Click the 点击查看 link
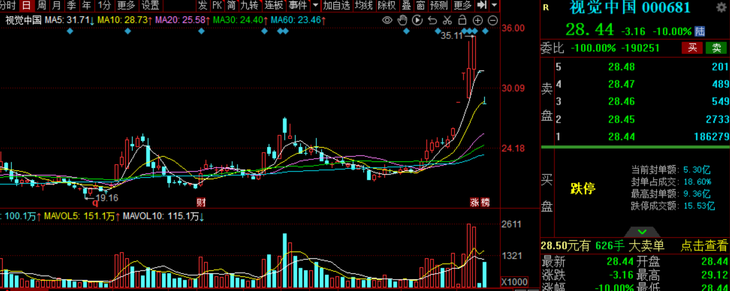This screenshot has width=730, height=291. pyautogui.click(x=703, y=245)
